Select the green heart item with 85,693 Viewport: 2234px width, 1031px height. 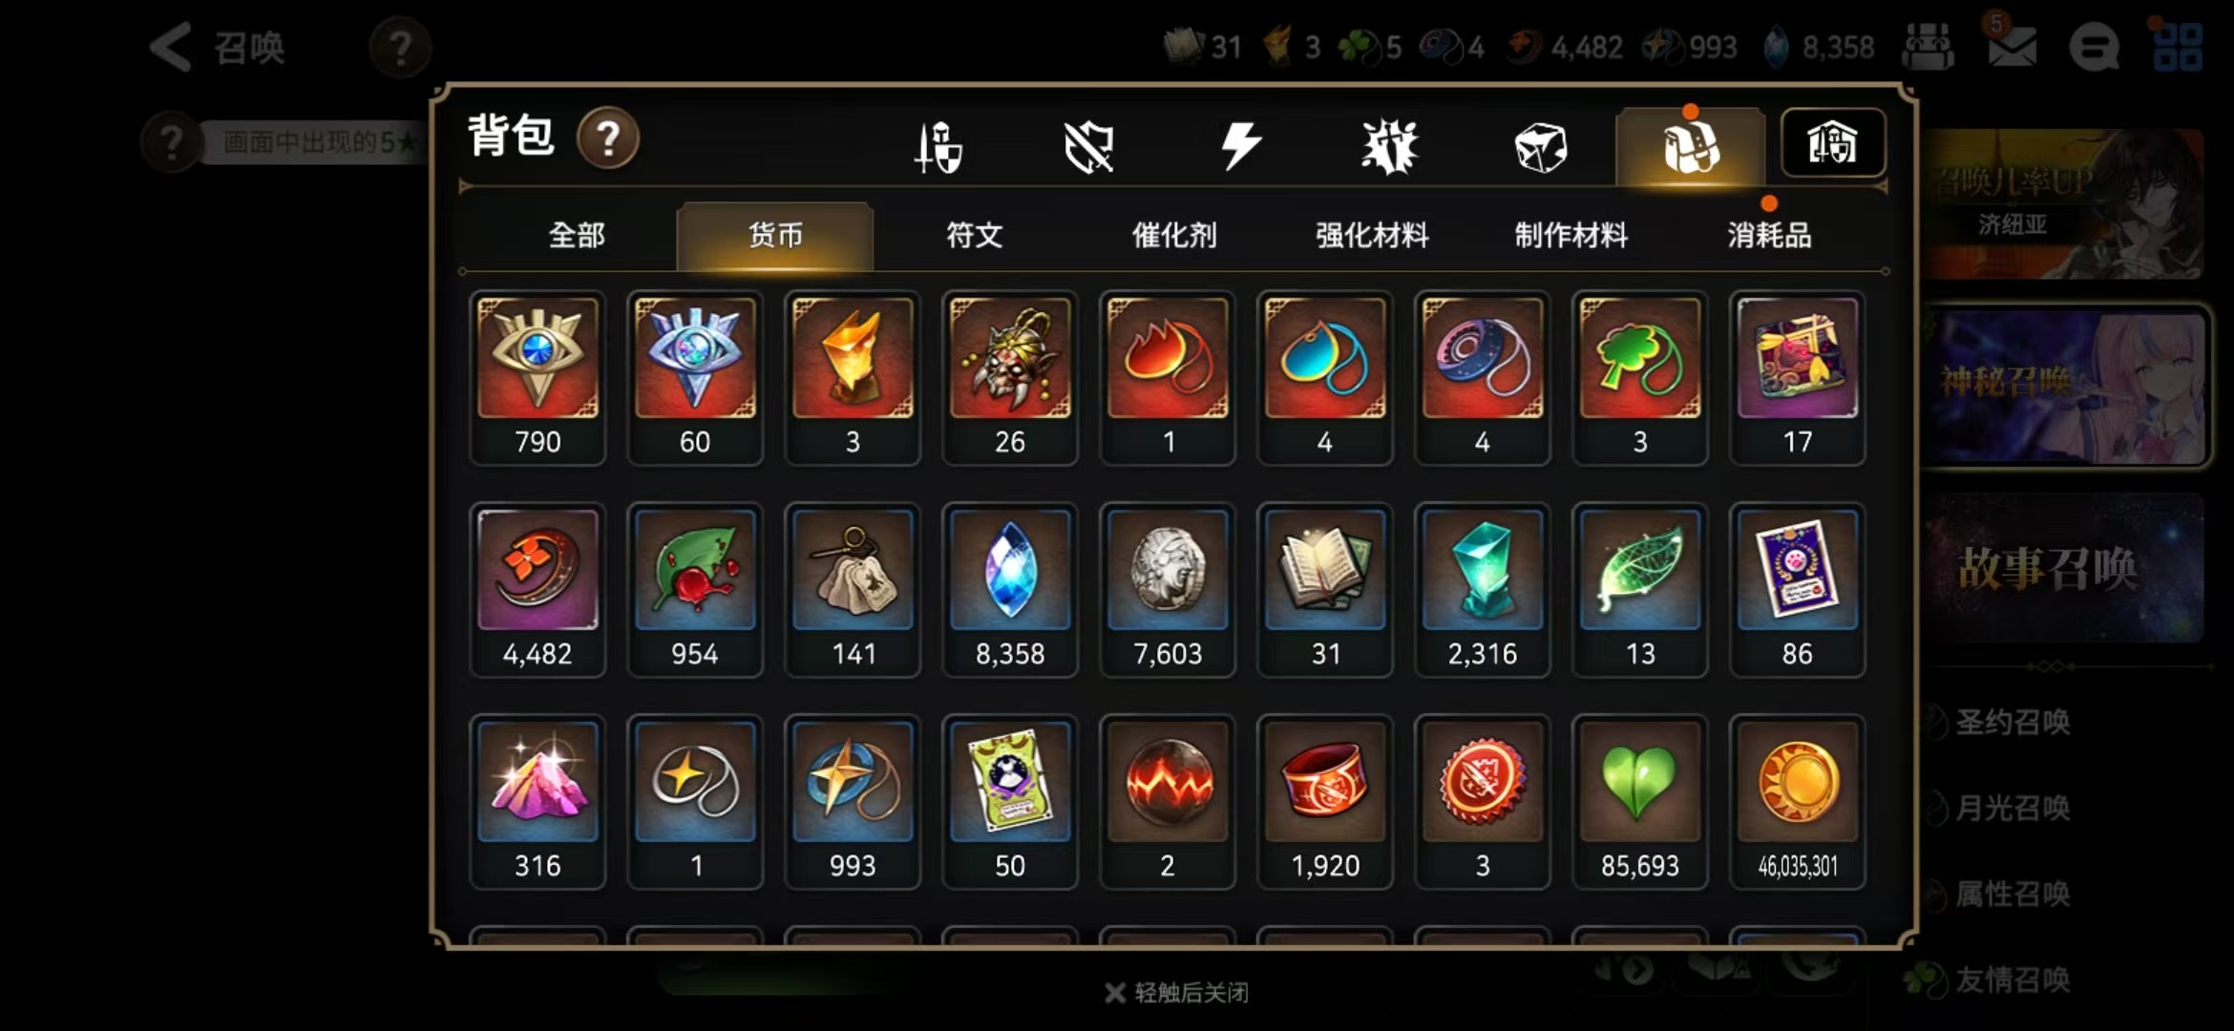click(x=1639, y=802)
